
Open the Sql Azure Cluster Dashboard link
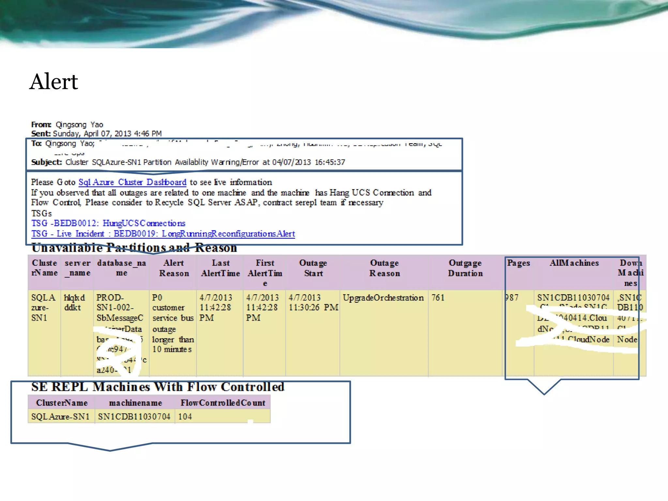[132, 182]
